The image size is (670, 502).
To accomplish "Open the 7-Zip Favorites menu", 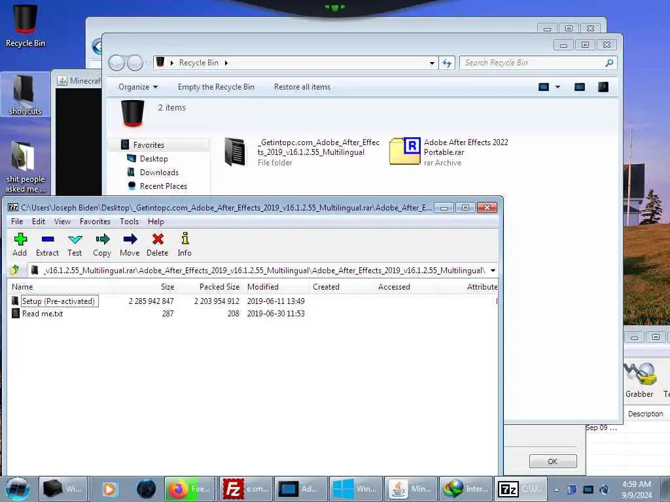I will (95, 222).
